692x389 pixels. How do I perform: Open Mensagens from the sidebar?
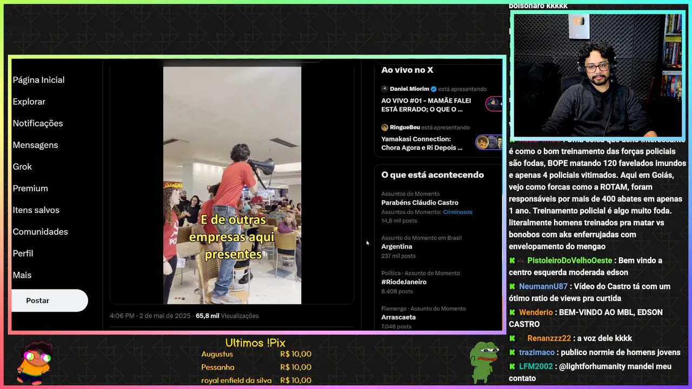(x=35, y=145)
